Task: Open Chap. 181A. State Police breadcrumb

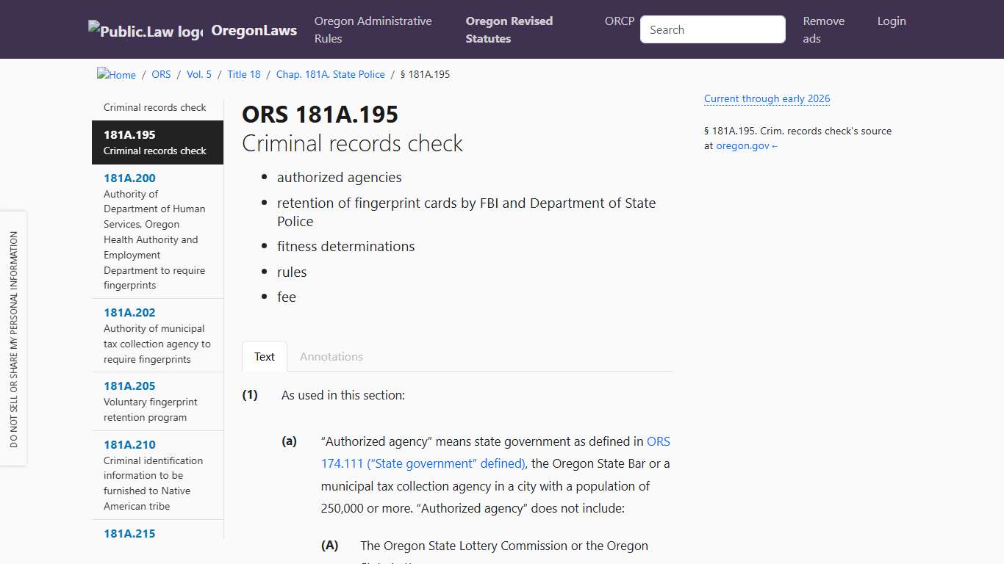Action: [330, 74]
